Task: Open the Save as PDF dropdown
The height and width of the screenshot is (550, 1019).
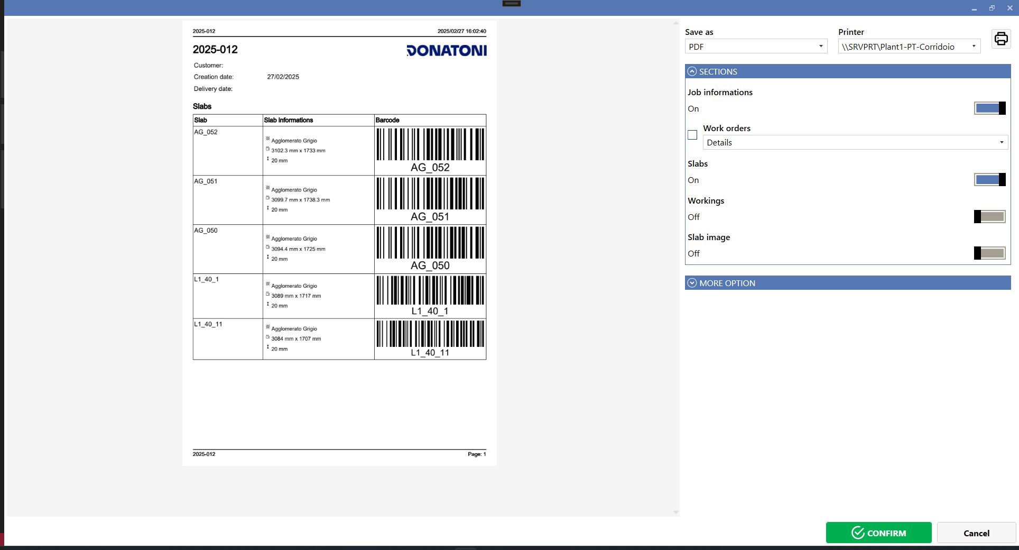Action: click(756, 47)
